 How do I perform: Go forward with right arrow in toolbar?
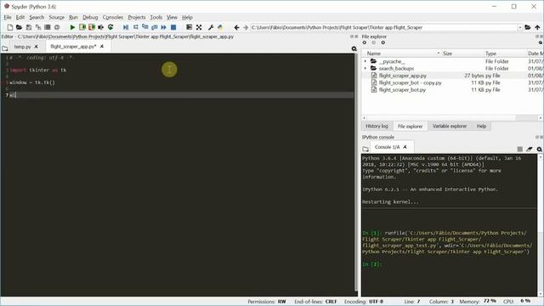(x=246, y=27)
